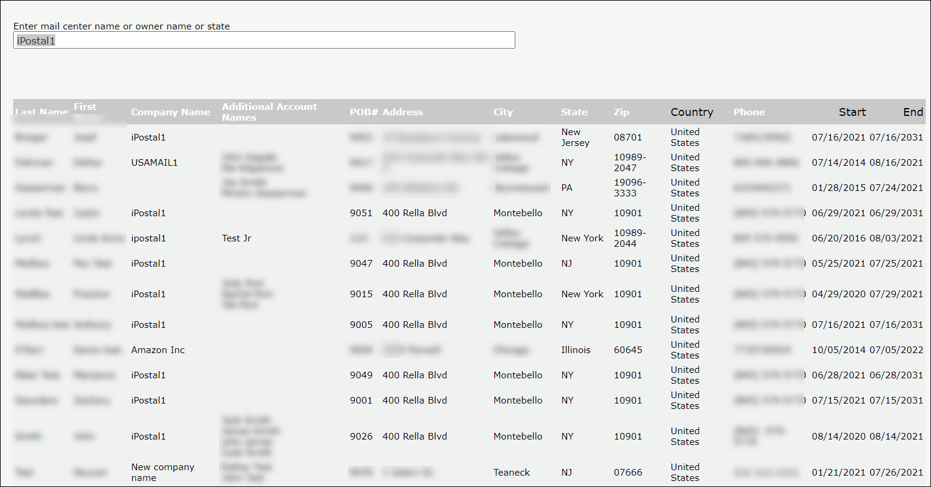Screen dimensions: 931x487
Task: Click the Test Jr additional account name
Action: (x=237, y=238)
